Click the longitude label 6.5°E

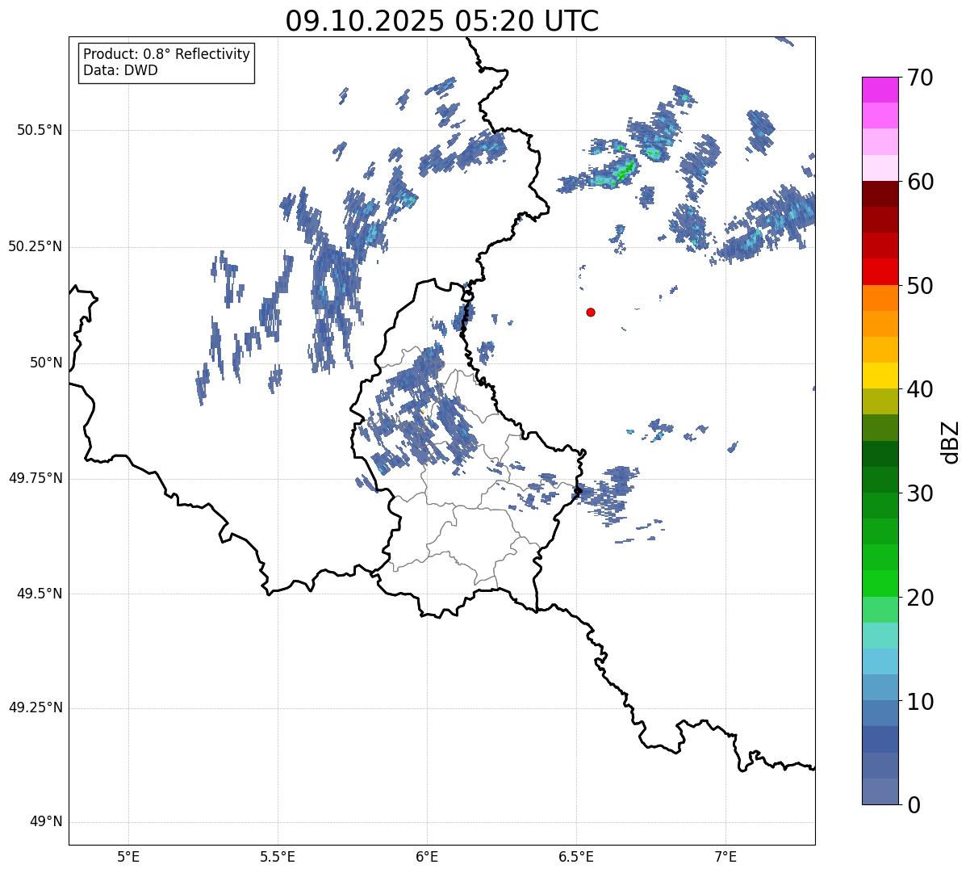pos(576,856)
